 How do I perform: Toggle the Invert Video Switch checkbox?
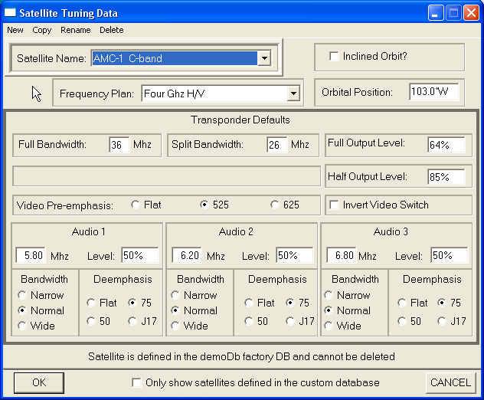point(334,205)
